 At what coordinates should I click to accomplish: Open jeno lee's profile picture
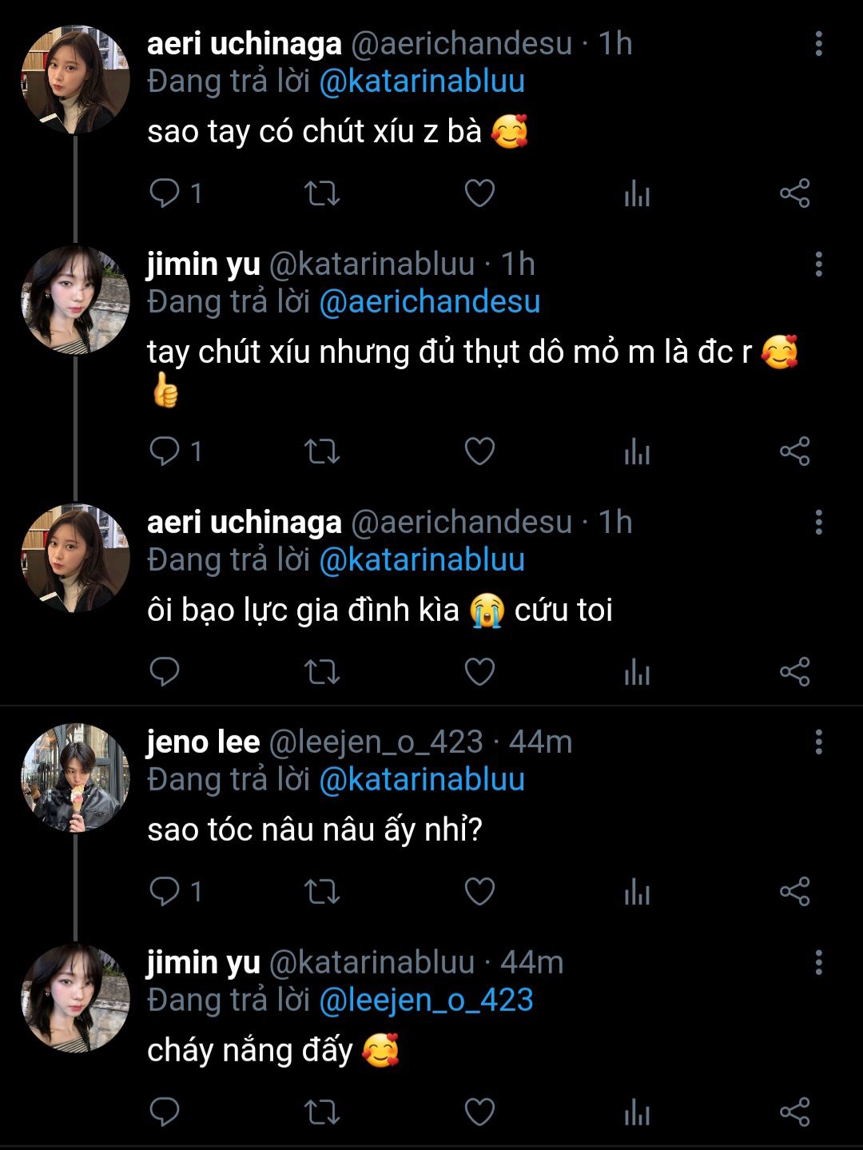click(x=75, y=778)
